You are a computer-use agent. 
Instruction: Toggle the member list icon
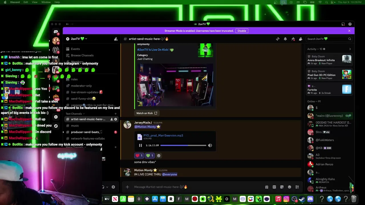[x=301, y=39]
